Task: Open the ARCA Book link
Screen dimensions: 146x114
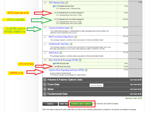Action: (54, 53)
